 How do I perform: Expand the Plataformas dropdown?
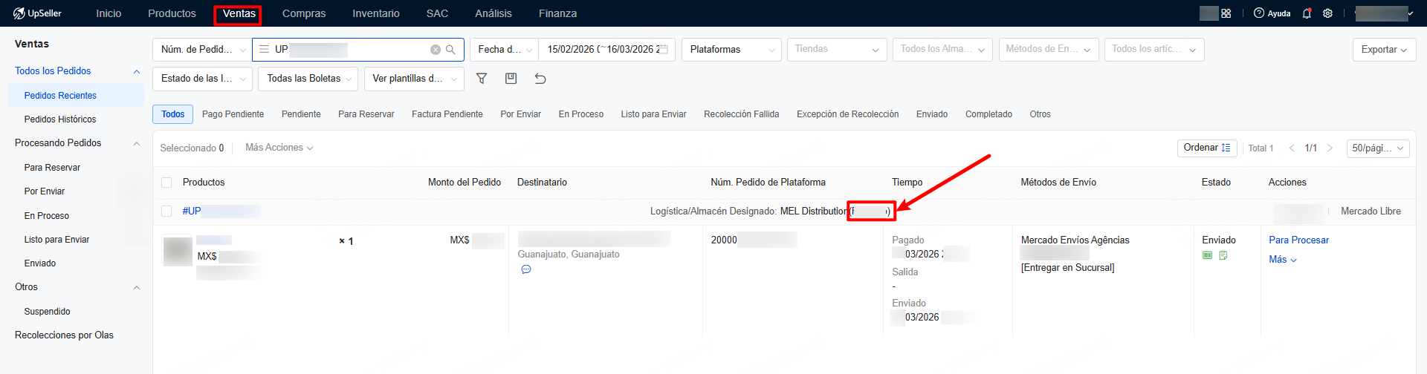[x=731, y=50]
